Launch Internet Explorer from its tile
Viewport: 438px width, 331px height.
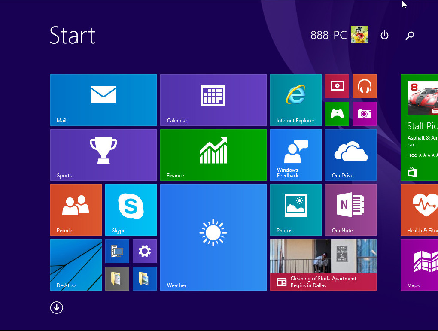pos(295,100)
